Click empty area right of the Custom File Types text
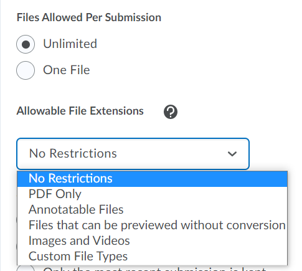This screenshot has width=302, height=271. pyautogui.click(x=207, y=256)
